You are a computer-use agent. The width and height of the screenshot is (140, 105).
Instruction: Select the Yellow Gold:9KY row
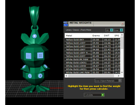[92, 40]
